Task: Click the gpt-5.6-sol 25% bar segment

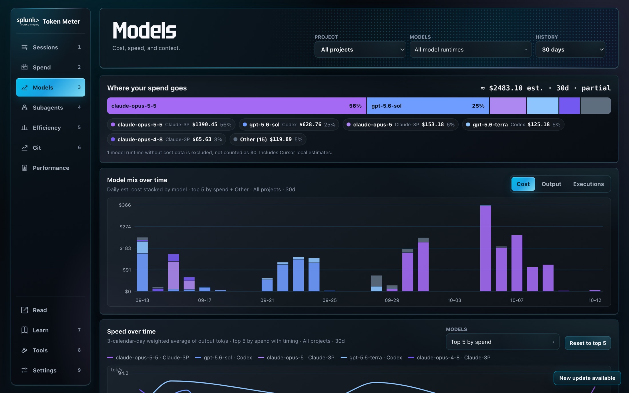Action: (428, 106)
